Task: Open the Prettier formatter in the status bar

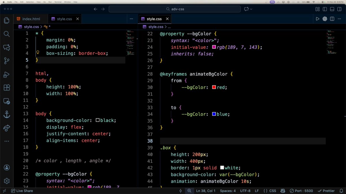Action: [326, 191]
